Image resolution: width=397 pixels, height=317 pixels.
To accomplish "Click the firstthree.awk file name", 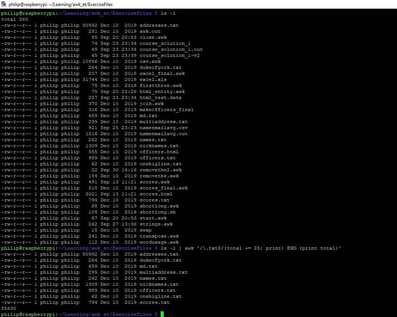I will point(161,85).
